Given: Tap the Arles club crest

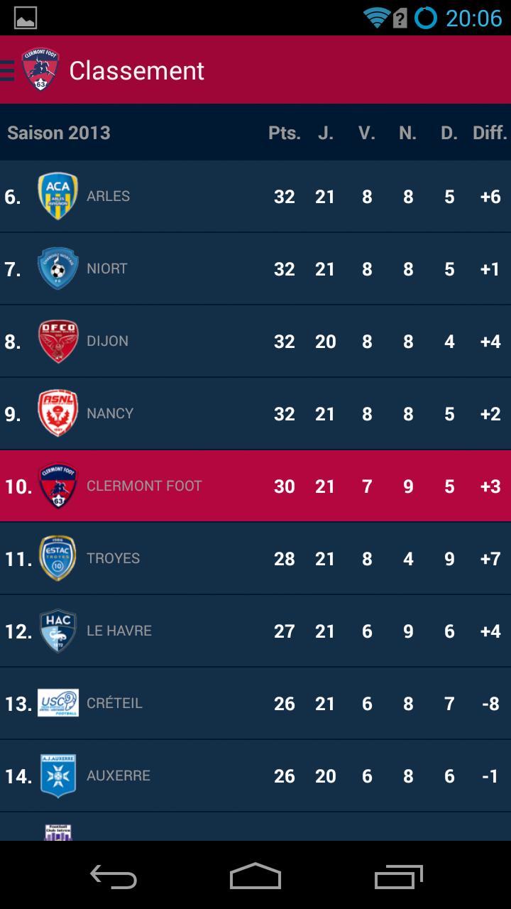Looking at the screenshot, I should tap(58, 196).
